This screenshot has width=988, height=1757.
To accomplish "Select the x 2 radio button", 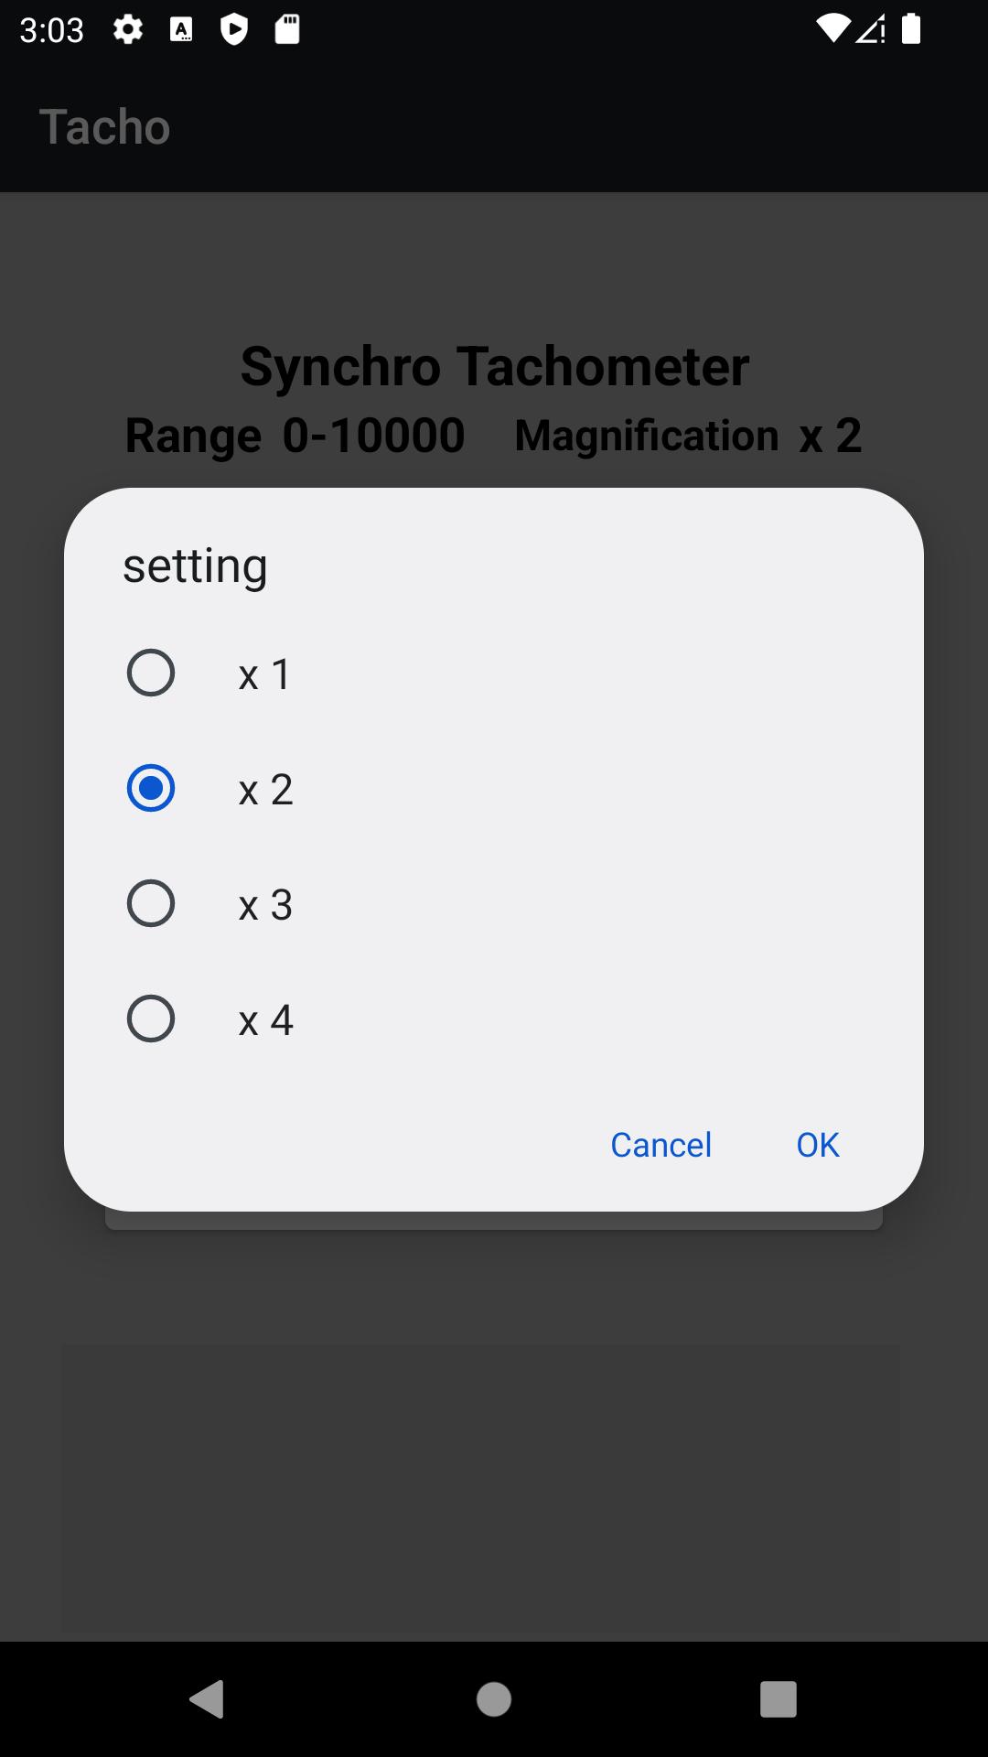I will [151, 789].
